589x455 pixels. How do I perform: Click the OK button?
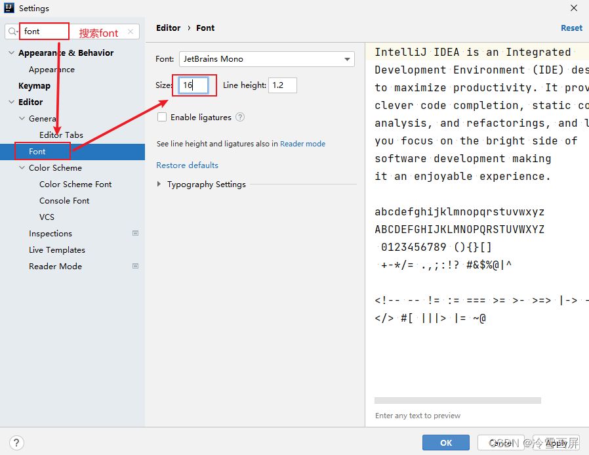pyautogui.click(x=446, y=443)
